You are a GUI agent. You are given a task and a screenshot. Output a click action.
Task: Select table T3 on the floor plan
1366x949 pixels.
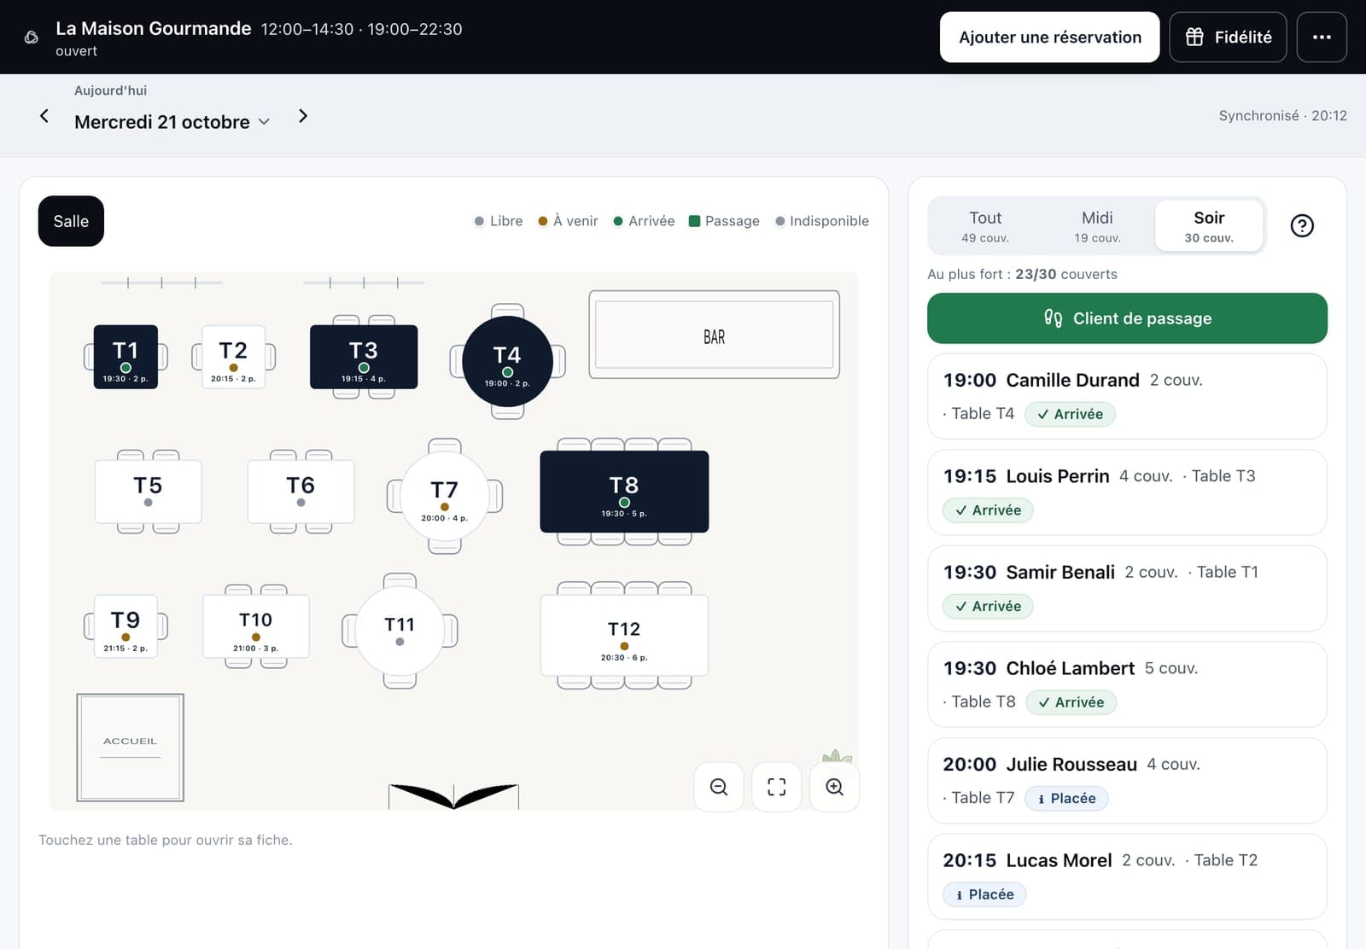point(364,357)
